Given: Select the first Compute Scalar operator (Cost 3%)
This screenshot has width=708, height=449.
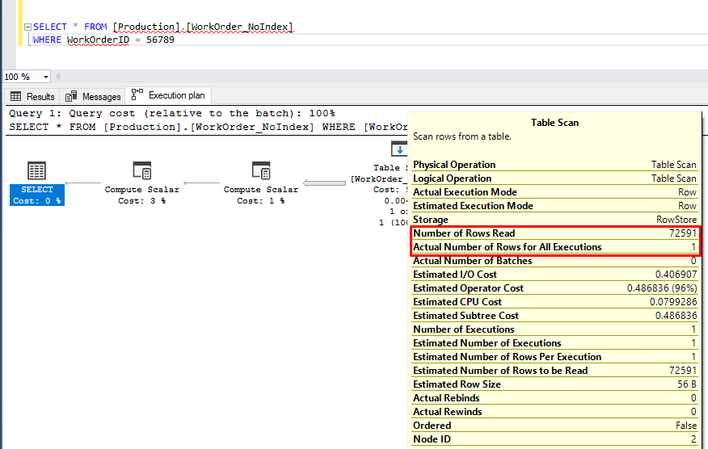Looking at the screenshot, I should point(141,183).
